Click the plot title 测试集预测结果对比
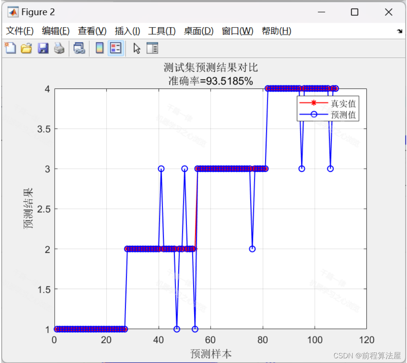This screenshot has height=363, width=407. coord(210,67)
